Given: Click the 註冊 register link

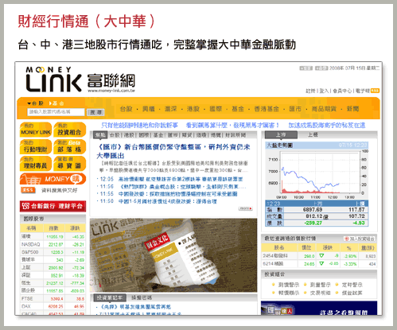Looking at the screenshot, I should click(x=310, y=91).
